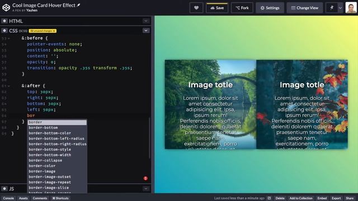Viewport: 358px width, 201px height.
Task: Open pen Settings
Action: 270,8
